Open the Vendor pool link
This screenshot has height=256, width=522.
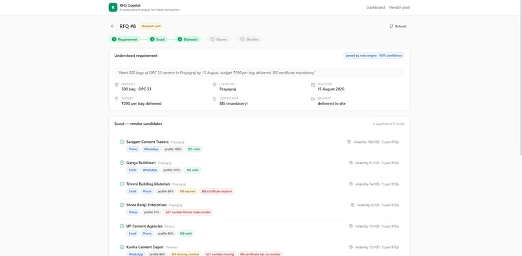[400, 7]
